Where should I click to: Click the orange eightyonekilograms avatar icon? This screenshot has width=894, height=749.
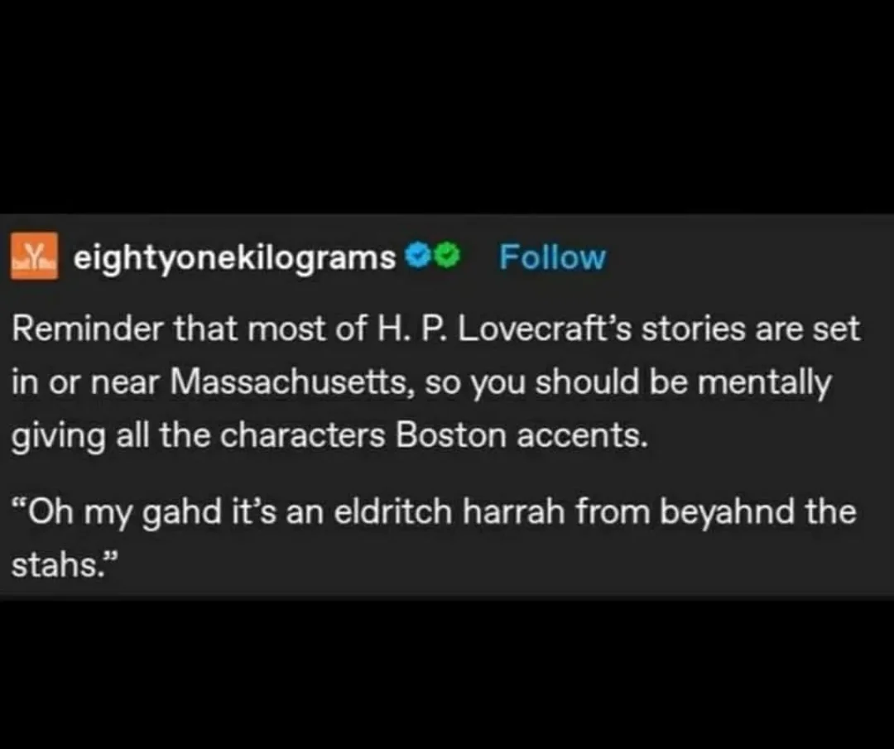[34, 256]
